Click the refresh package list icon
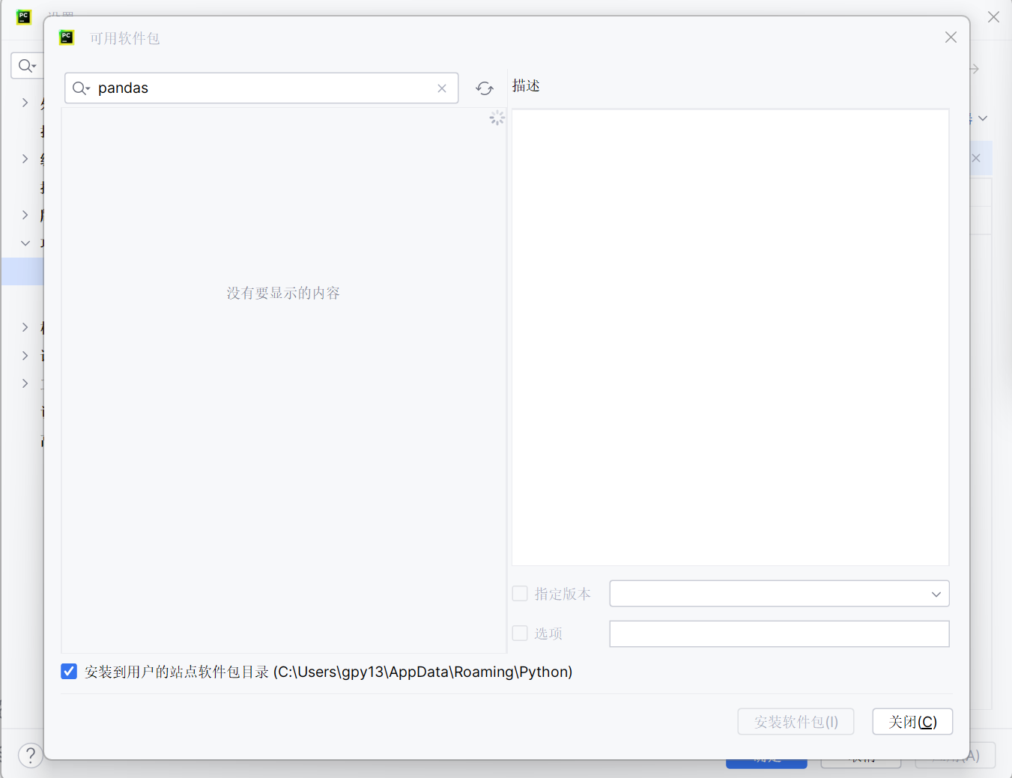The height and width of the screenshot is (778, 1012). pos(484,88)
